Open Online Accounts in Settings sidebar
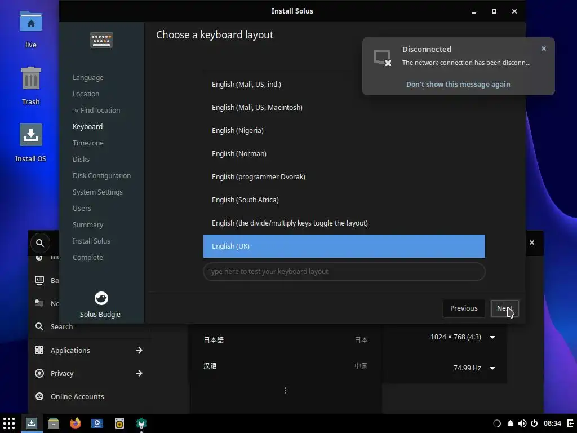 [x=77, y=396]
